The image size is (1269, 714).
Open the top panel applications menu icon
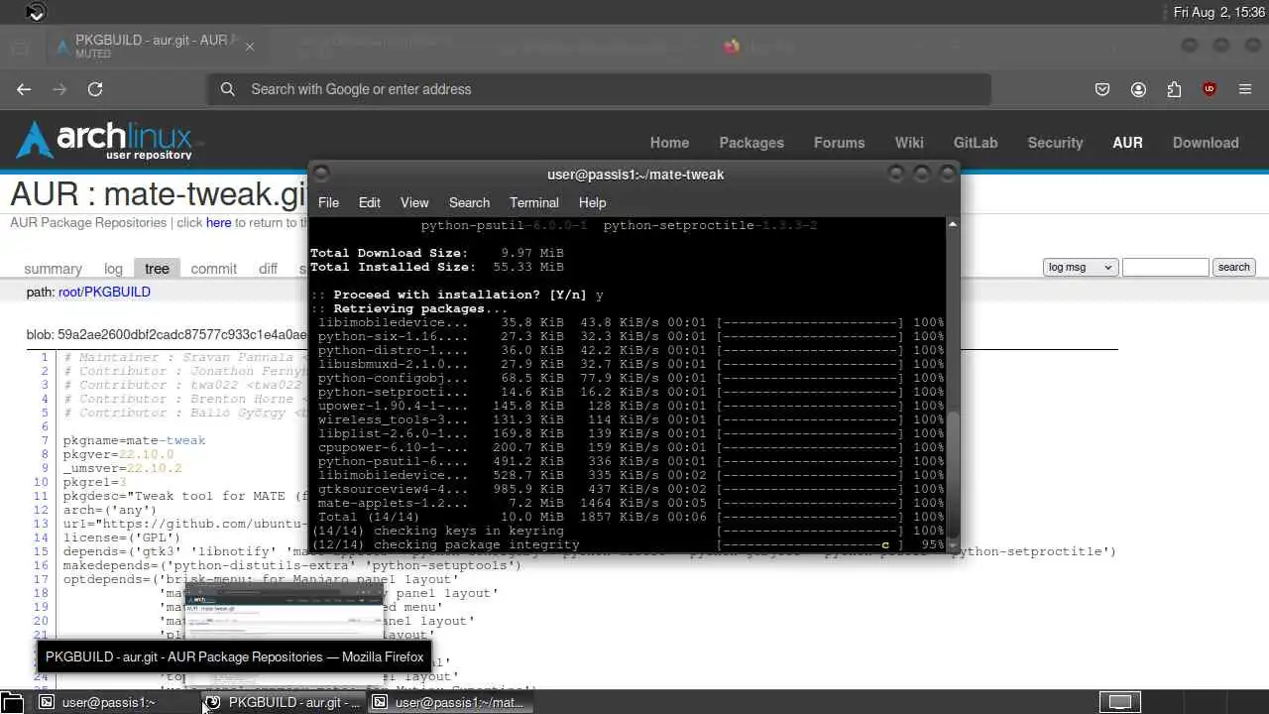pos(35,12)
